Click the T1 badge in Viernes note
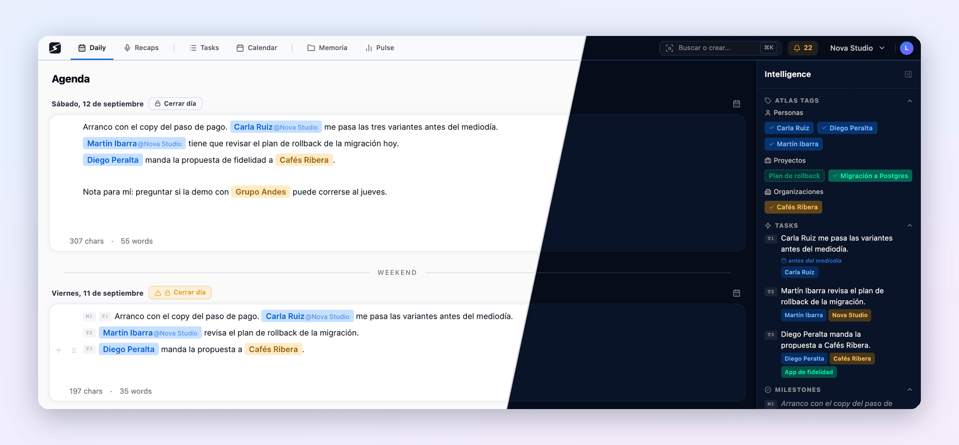 point(105,316)
